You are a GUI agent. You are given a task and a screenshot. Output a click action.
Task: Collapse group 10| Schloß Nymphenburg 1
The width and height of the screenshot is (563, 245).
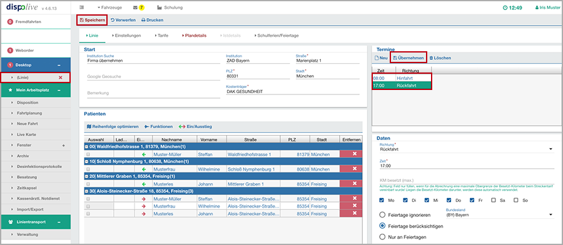point(86,162)
